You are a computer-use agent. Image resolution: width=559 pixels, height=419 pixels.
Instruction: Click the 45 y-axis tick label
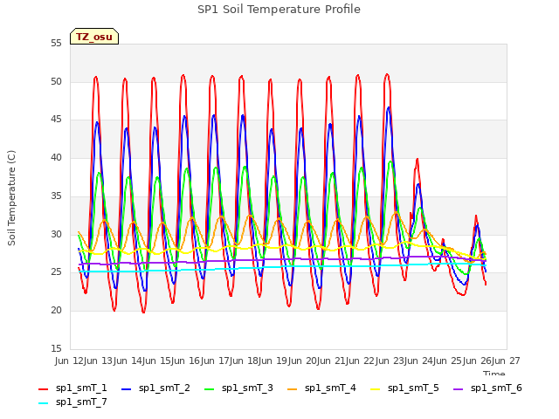pyautogui.click(x=56, y=120)
